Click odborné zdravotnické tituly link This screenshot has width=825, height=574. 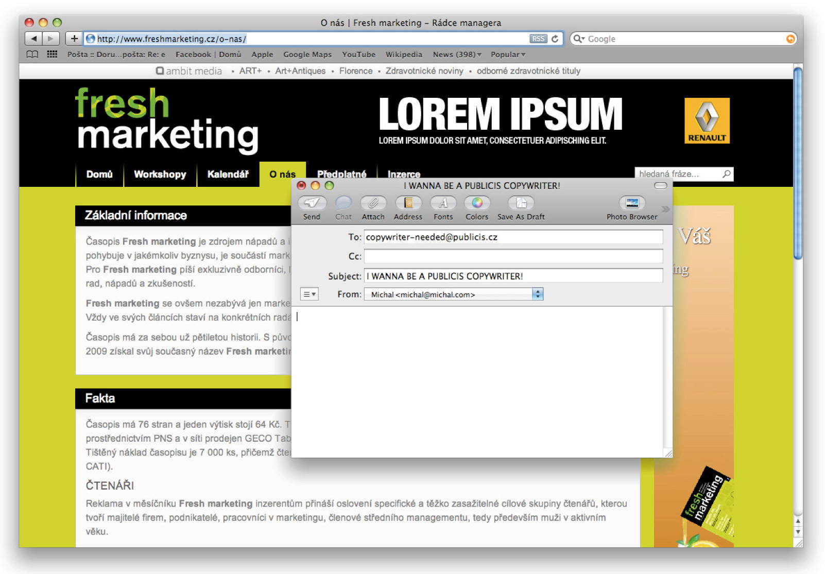point(528,71)
